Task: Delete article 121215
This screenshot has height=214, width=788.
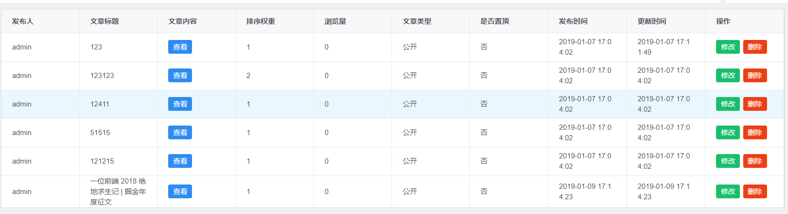Action: click(755, 161)
